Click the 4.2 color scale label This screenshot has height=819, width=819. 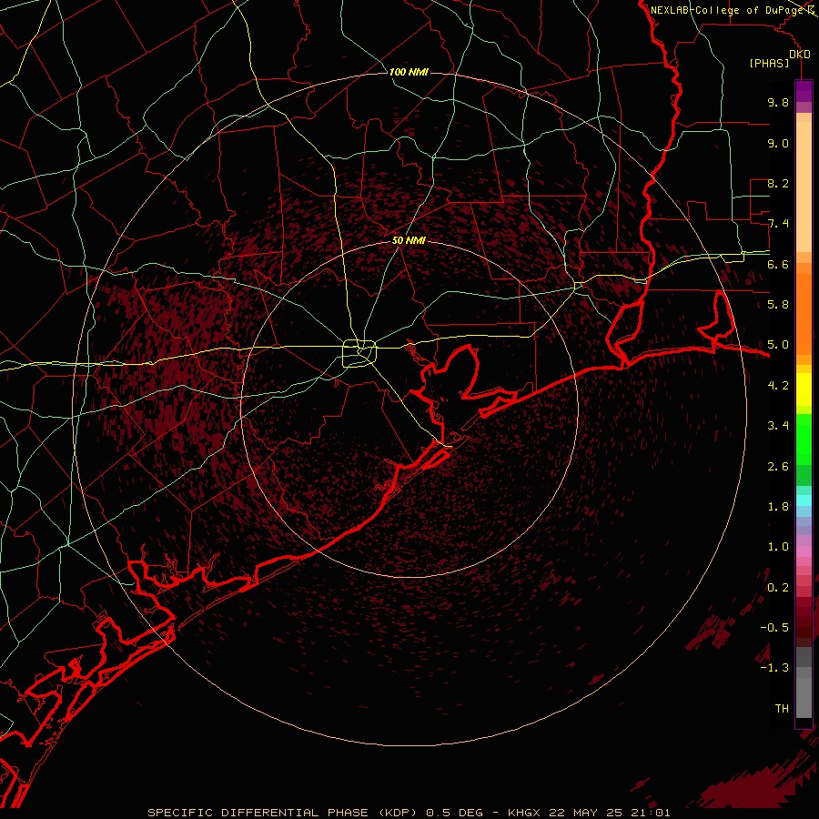tap(778, 386)
